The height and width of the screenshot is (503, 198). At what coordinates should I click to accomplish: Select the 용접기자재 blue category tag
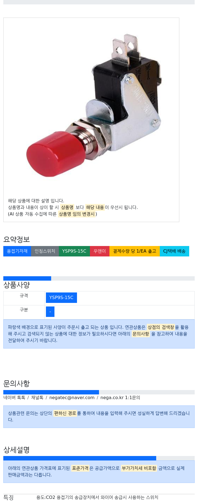(17, 251)
